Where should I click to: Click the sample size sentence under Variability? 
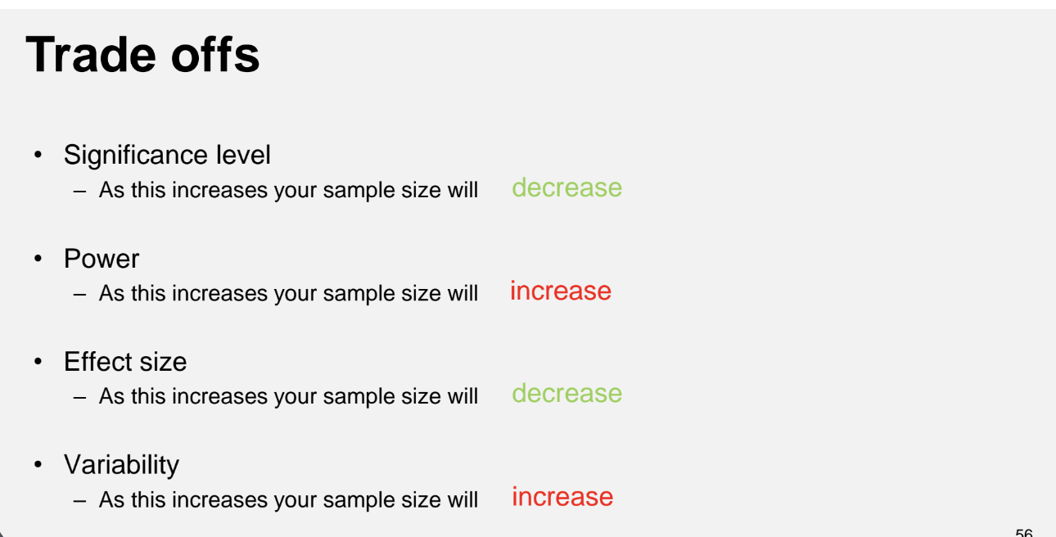[x=288, y=499]
